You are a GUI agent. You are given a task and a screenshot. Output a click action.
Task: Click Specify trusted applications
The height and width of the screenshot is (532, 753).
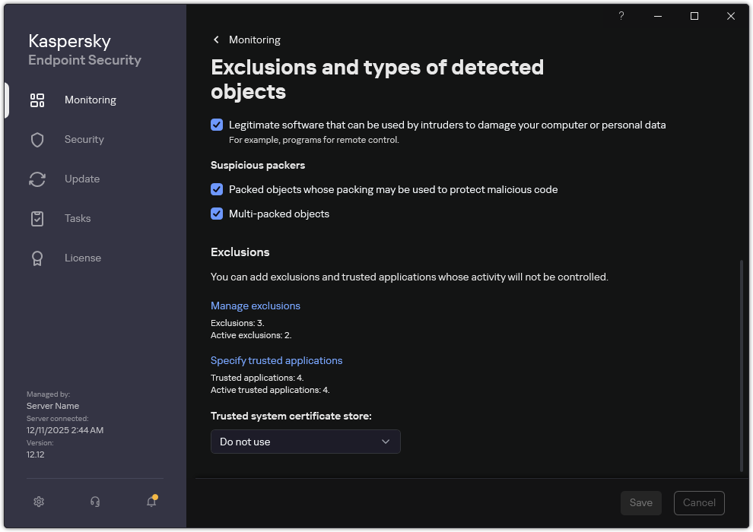click(x=276, y=360)
